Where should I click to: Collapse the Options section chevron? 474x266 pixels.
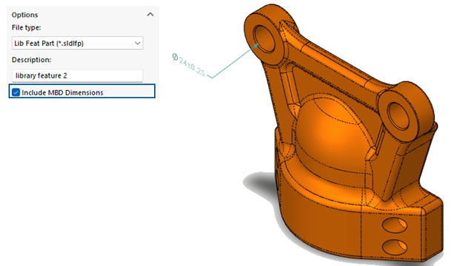[150, 15]
